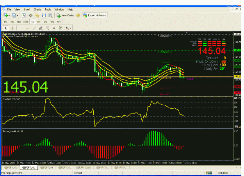Open the MetaEditor yellow diamond icon

tap(78, 15)
